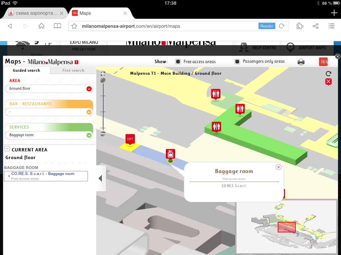Collapse the side panel with left arrow
Image resolution: width=341 pixels, height=255 pixels.
pyautogui.click(x=100, y=178)
